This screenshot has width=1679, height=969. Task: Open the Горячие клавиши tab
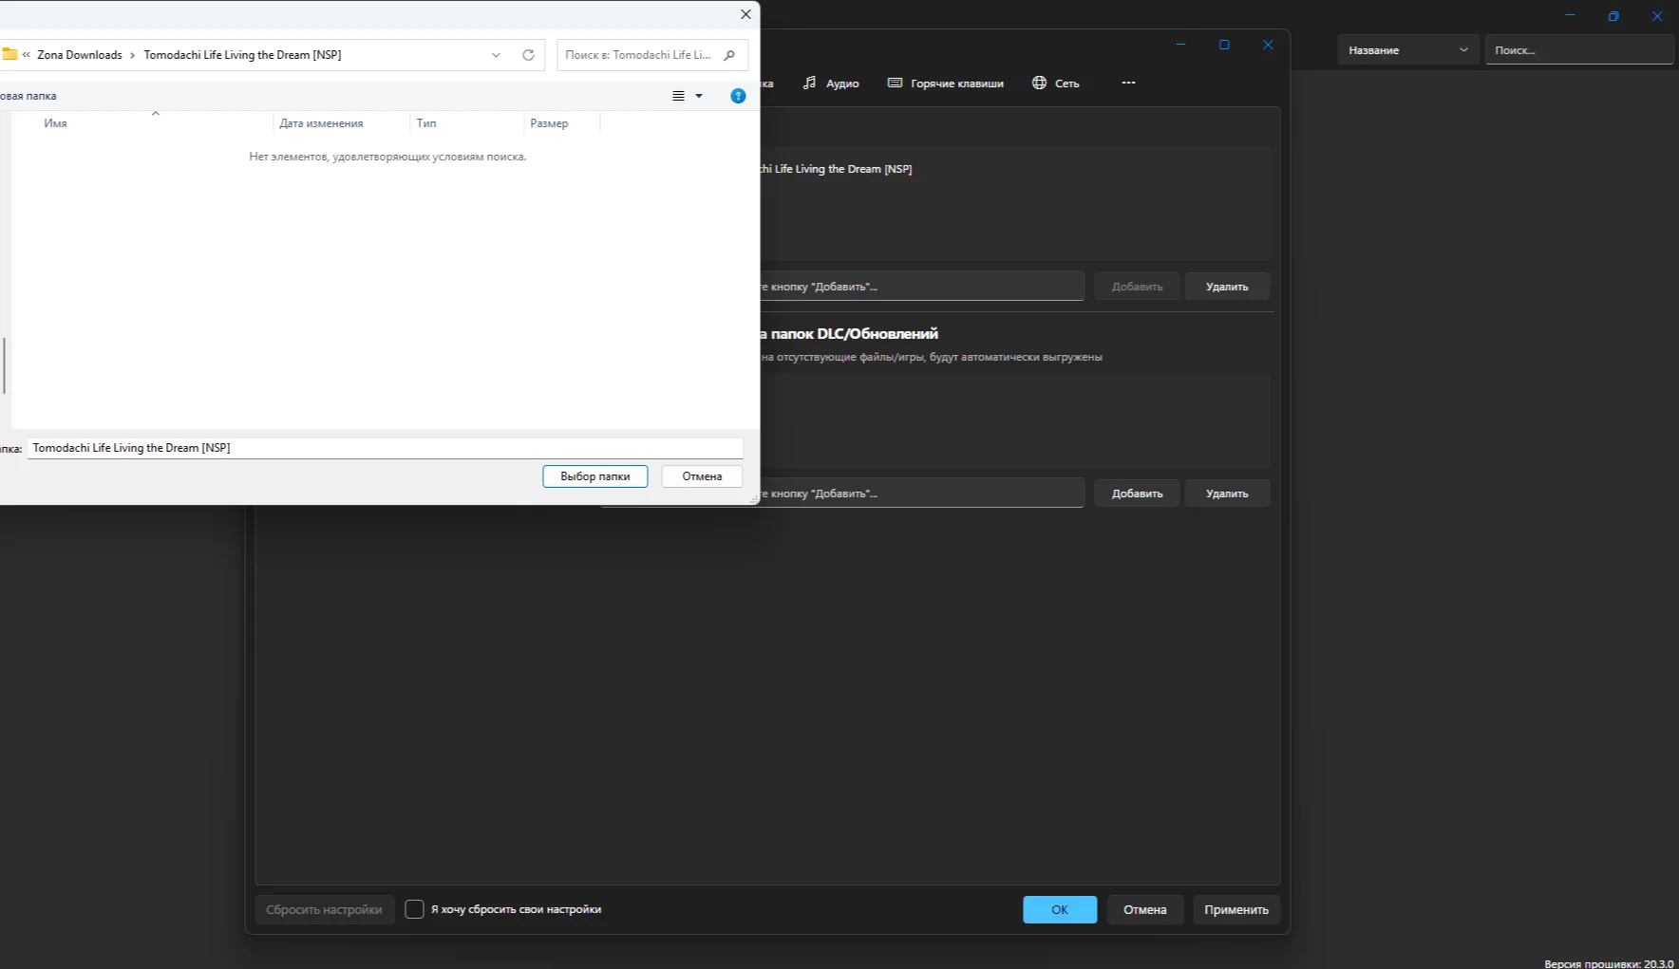[x=946, y=84]
